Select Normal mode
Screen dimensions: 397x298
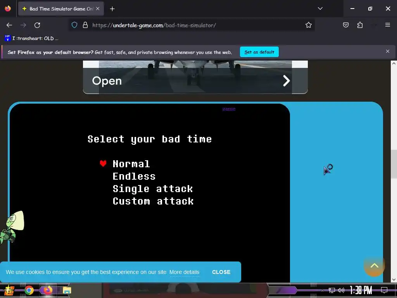[131, 164]
